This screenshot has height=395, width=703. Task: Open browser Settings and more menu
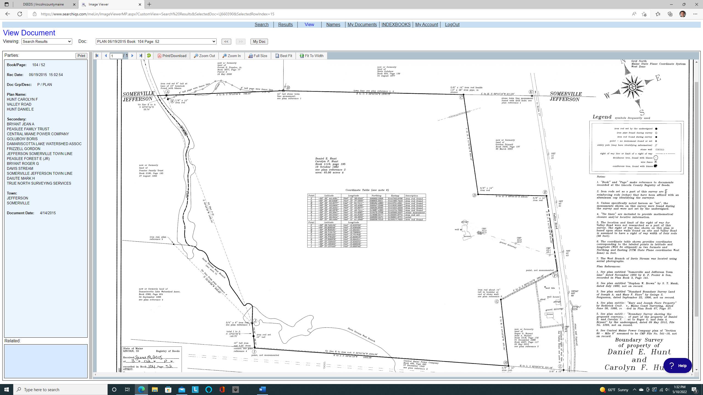695,14
